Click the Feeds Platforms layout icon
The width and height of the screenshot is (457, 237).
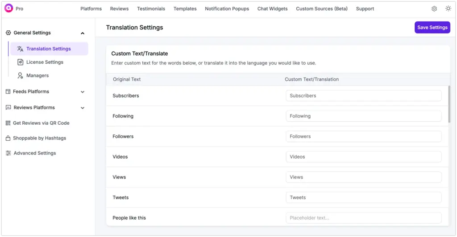[x=8, y=92]
